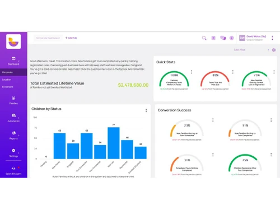Viewport: 280px width, 210px height.
Task: Click the chart bar labeled 46
Action: point(127,150)
